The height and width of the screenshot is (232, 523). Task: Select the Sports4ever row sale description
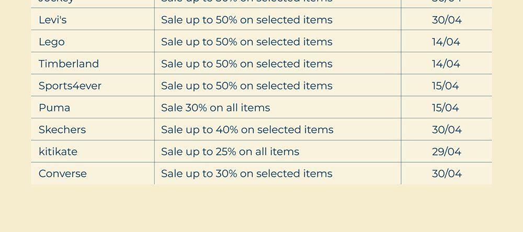tap(246, 86)
